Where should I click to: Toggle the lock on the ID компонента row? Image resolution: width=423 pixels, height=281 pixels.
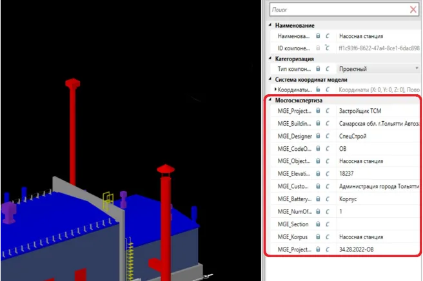319,48
